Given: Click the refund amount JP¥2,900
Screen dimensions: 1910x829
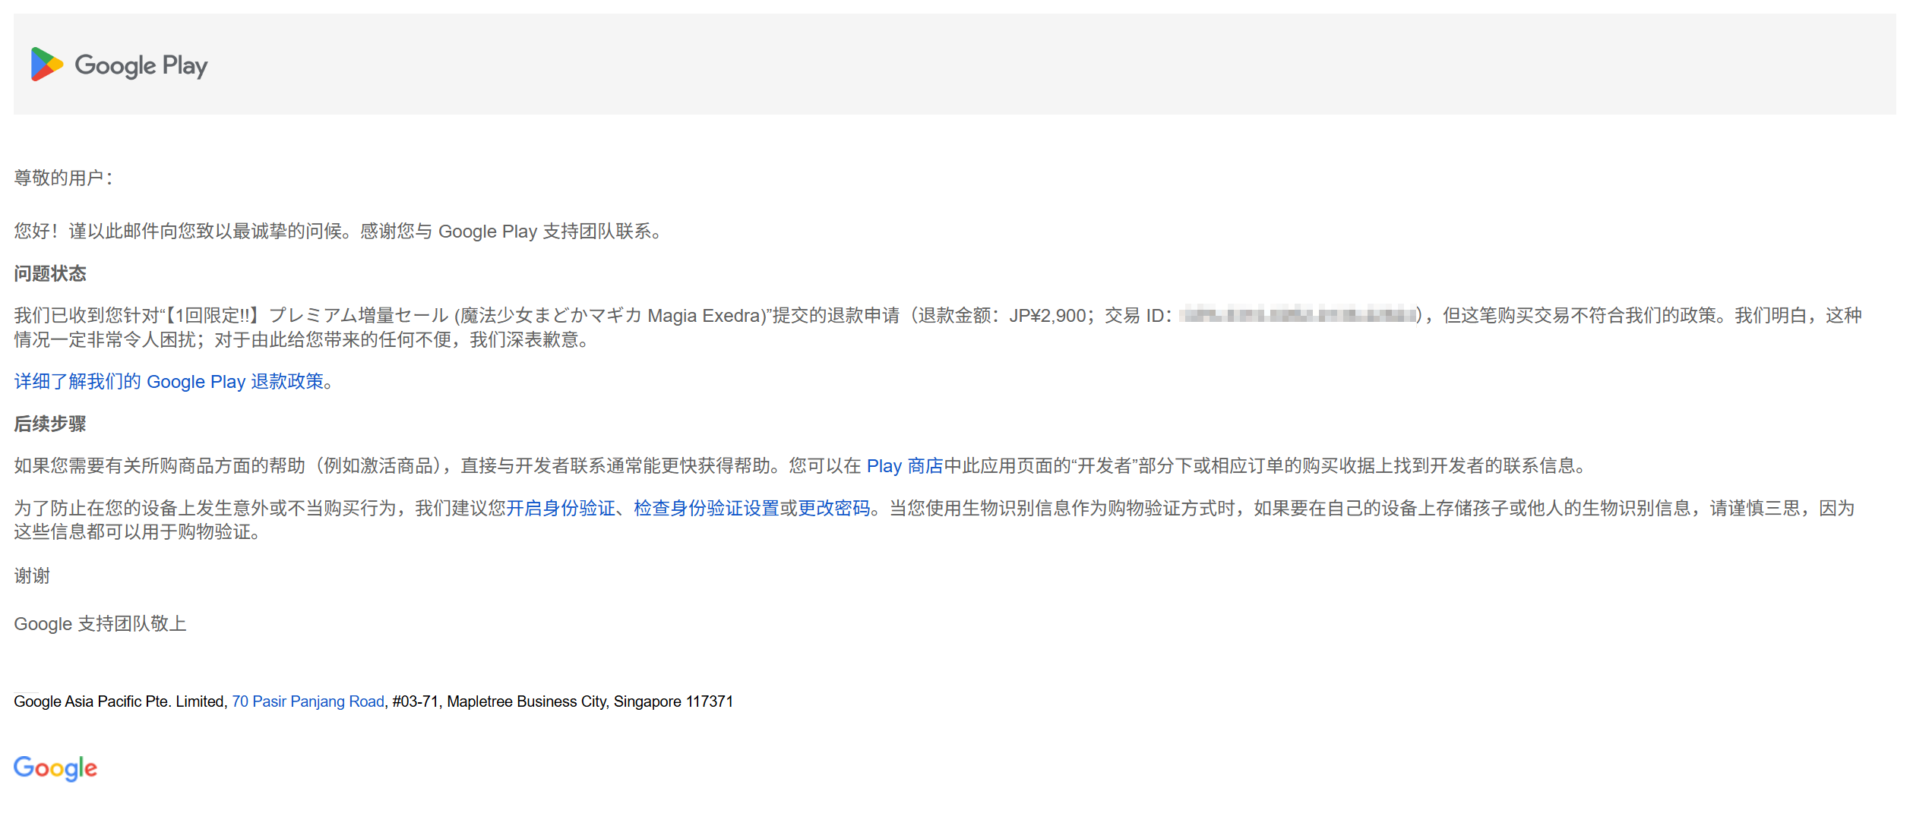Looking at the screenshot, I should [x=1047, y=315].
